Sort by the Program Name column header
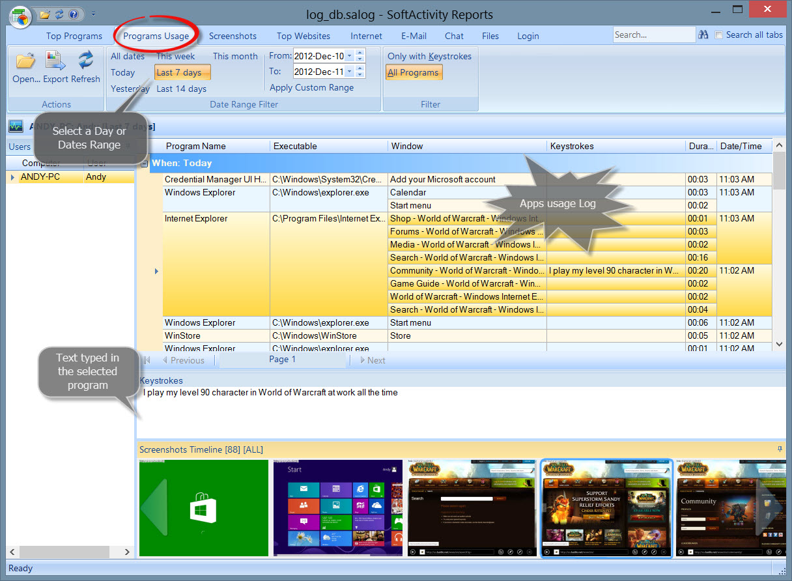 [x=216, y=146]
